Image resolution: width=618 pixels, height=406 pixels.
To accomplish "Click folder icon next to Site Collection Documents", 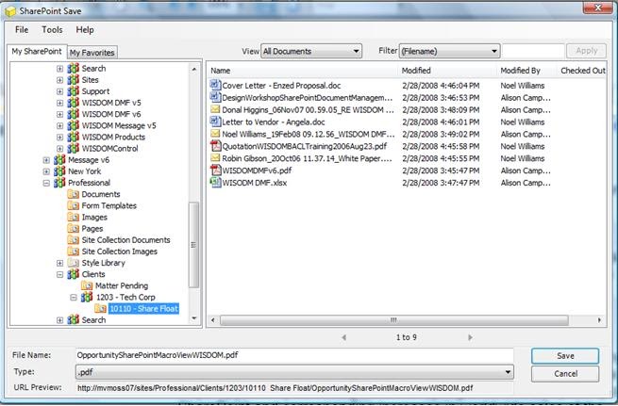I will (x=74, y=239).
